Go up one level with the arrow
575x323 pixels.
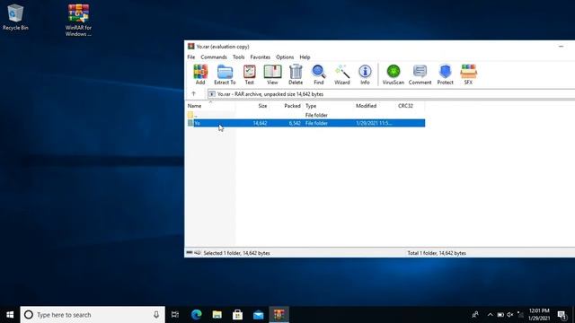194,94
